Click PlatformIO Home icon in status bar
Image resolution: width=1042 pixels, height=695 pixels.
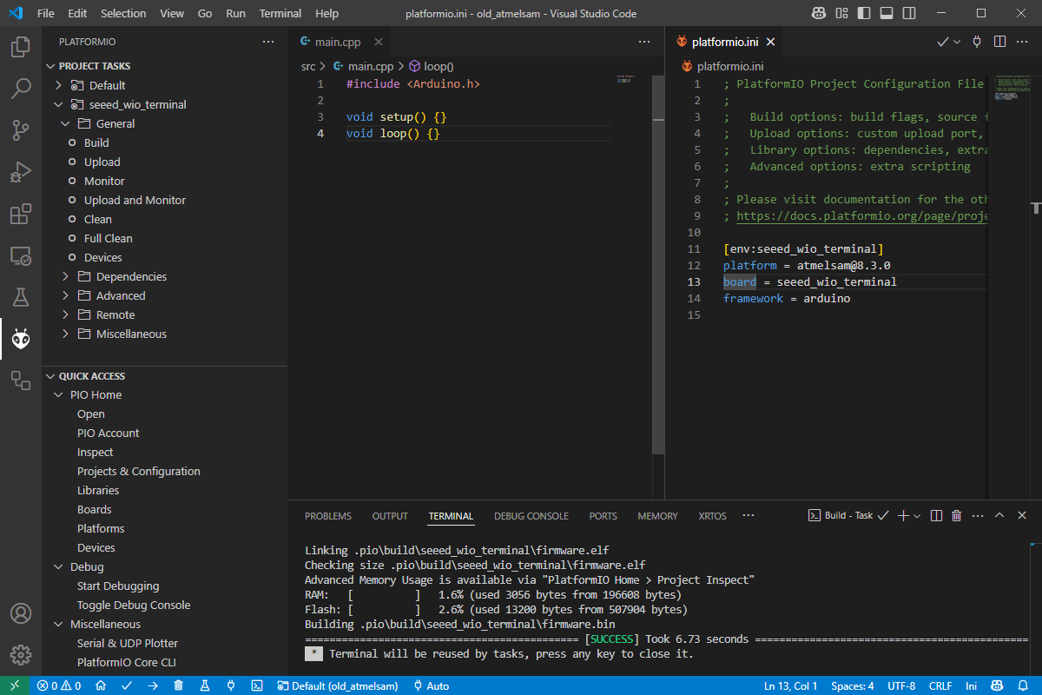(101, 685)
